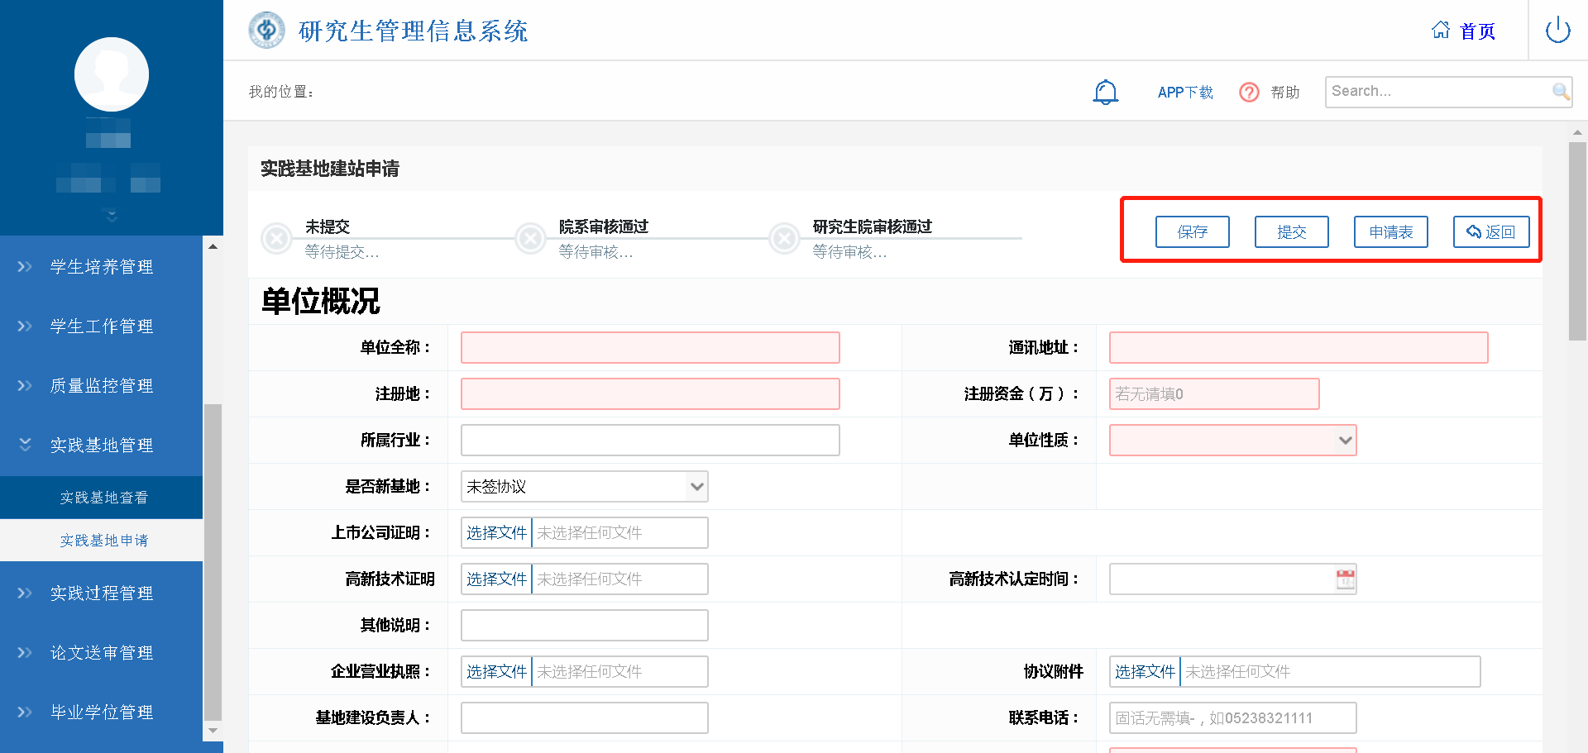1588x753 pixels.
Task: Select 实践基地申请 submenu item
Action: coord(103,541)
